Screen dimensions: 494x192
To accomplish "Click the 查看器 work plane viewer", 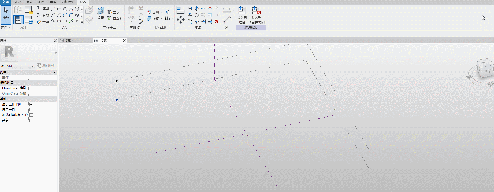I will click(x=115, y=18).
